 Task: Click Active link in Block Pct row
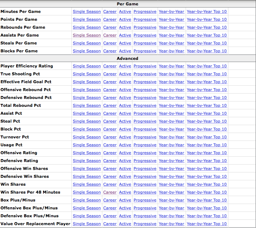tap(125, 129)
